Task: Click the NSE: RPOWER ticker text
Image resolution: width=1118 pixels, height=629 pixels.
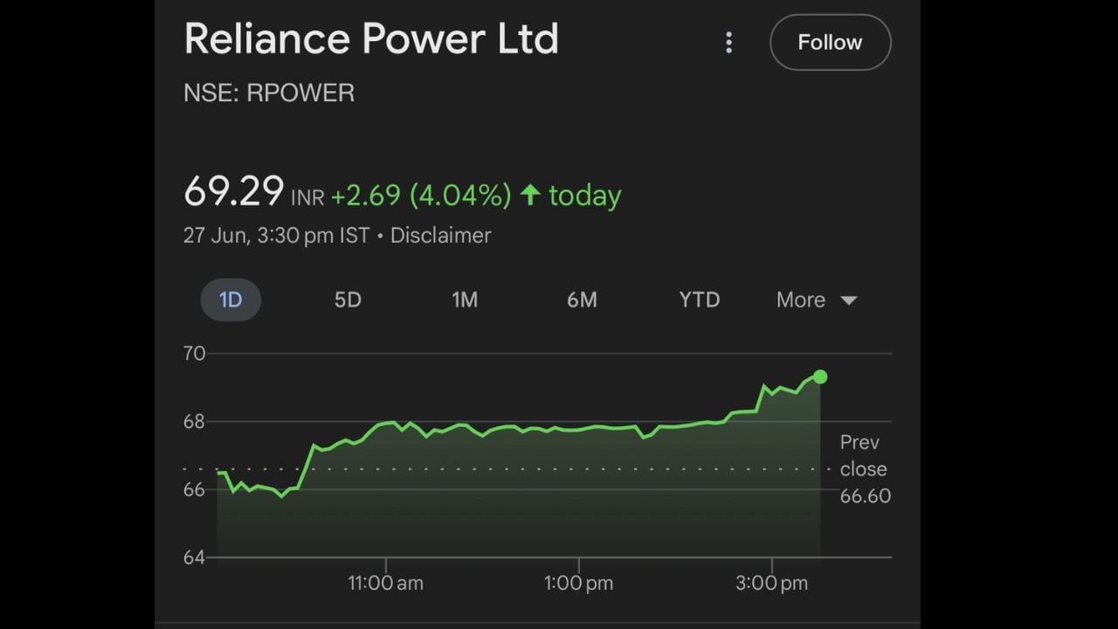Action: pos(269,93)
